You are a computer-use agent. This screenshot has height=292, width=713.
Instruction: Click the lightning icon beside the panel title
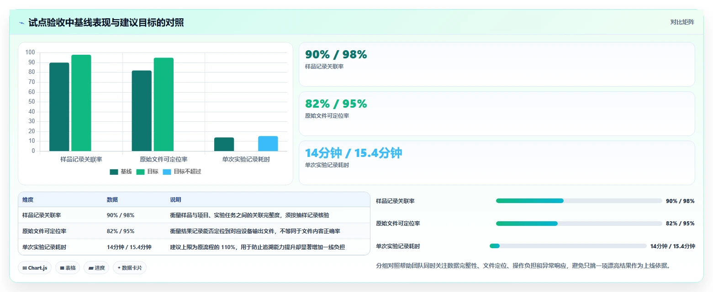(x=21, y=23)
